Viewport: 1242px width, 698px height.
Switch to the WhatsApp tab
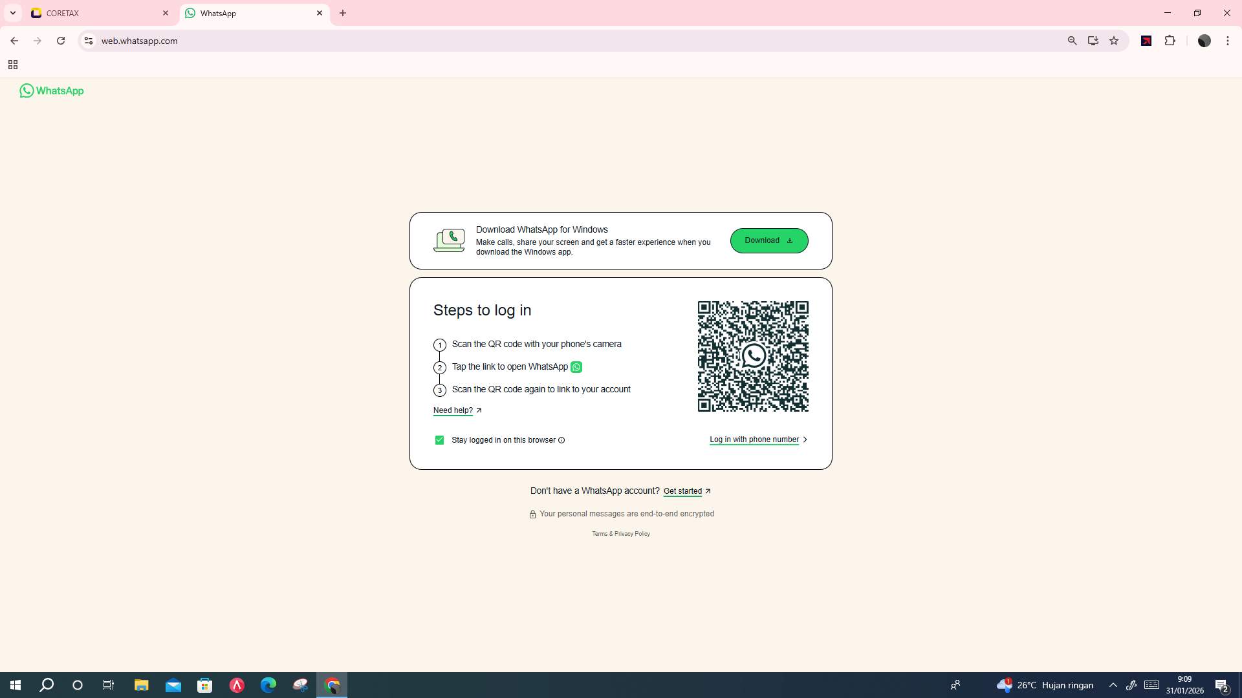pyautogui.click(x=246, y=13)
